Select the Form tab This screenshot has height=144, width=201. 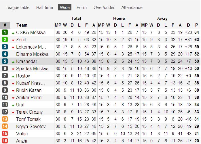(81, 8)
